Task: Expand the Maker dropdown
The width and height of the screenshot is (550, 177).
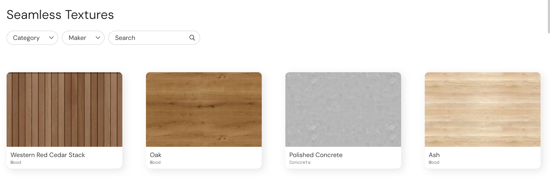Action: 83,38
